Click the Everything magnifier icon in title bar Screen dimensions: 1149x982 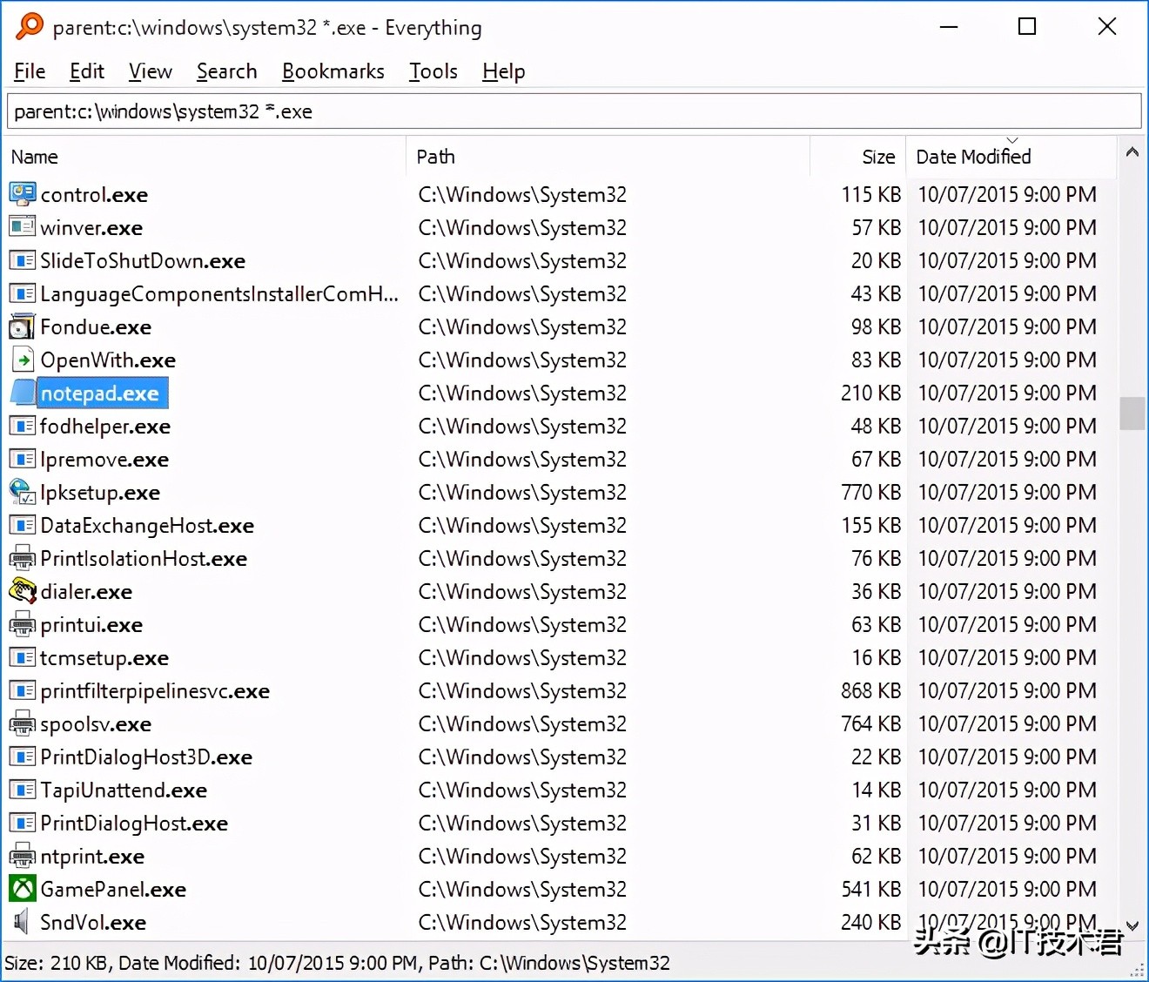pyautogui.click(x=28, y=26)
